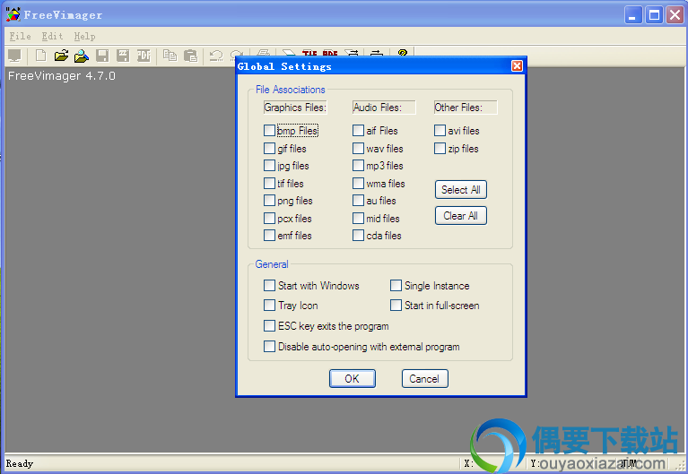688x474 pixels.
Task: Check Start in full-screen option
Action: [396, 305]
